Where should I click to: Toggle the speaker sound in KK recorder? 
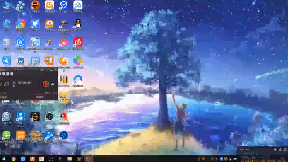point(14,86)
